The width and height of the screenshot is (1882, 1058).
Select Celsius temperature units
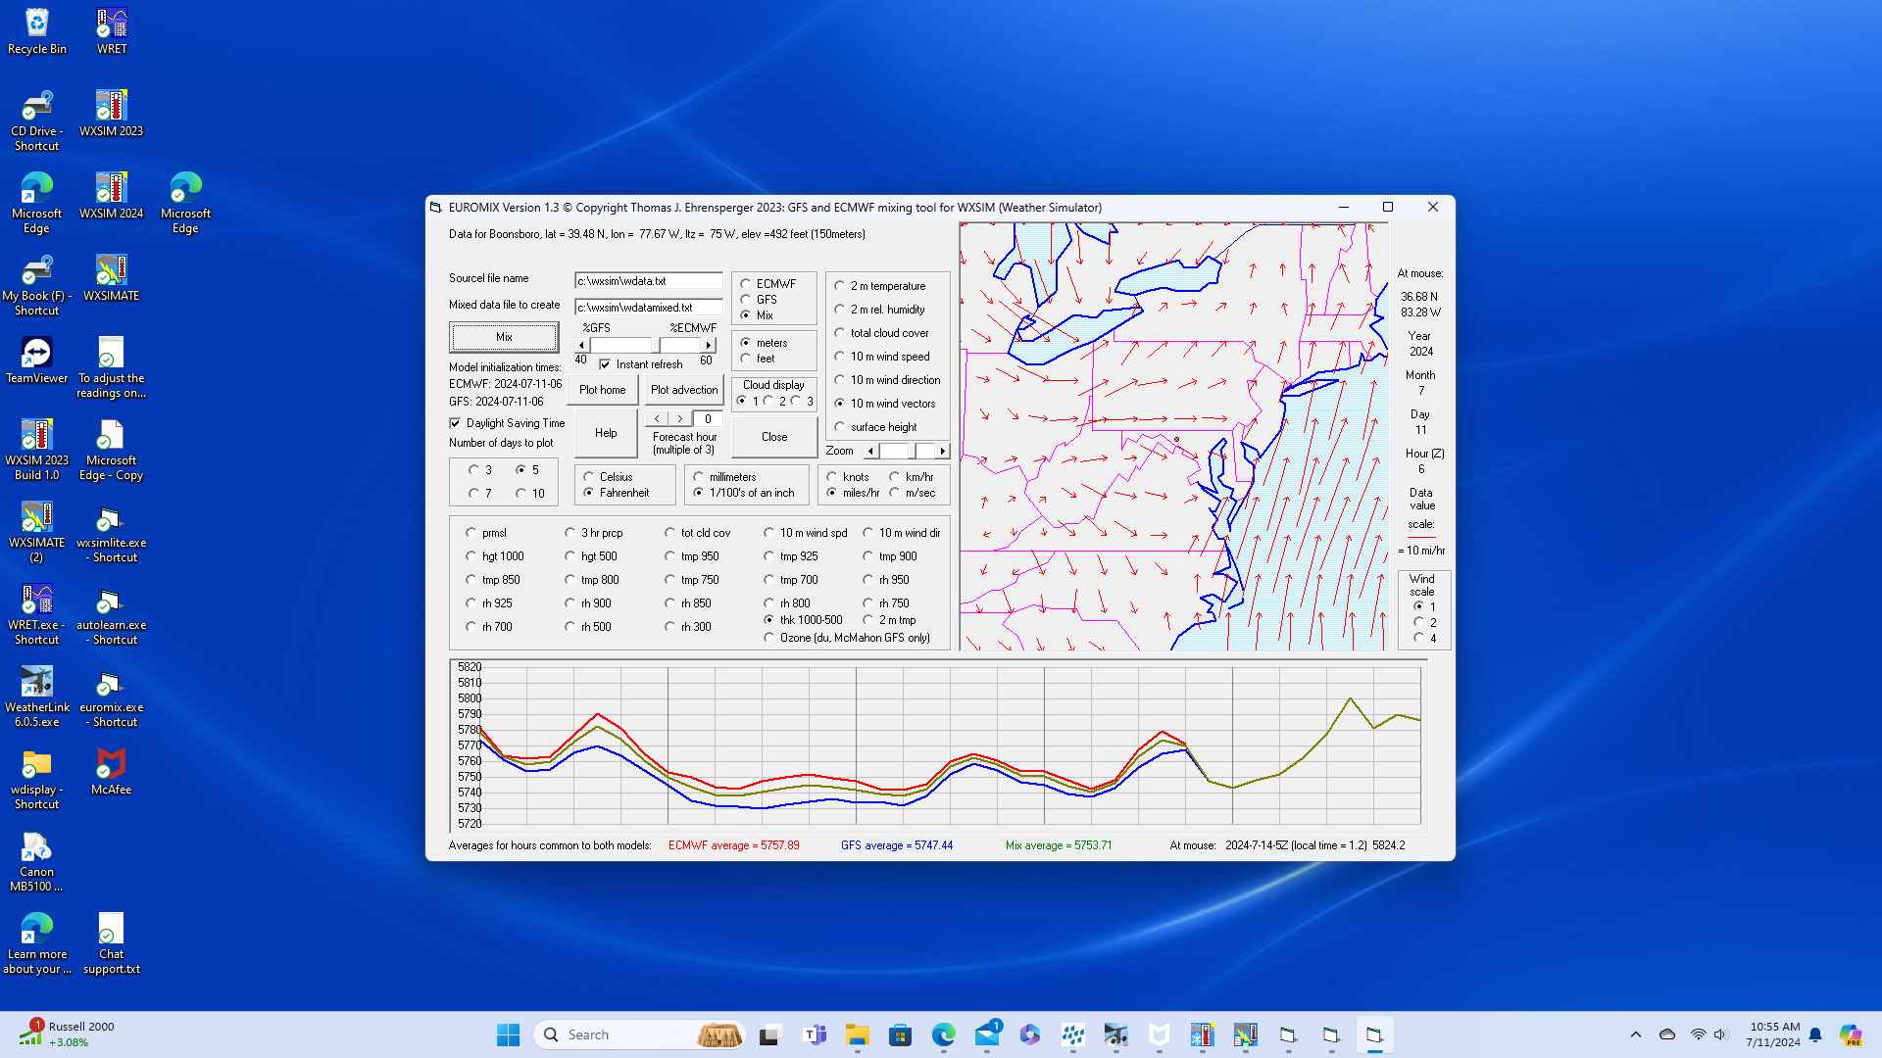click(589, 477)
